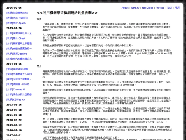Expand the 2022-07-18 date group
This screenshot has width=186, height=140.
(14, 110)
